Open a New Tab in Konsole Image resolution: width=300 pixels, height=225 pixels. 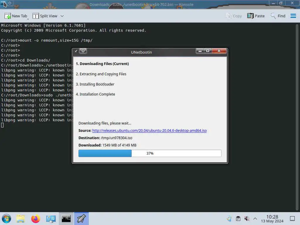(16, 16)
